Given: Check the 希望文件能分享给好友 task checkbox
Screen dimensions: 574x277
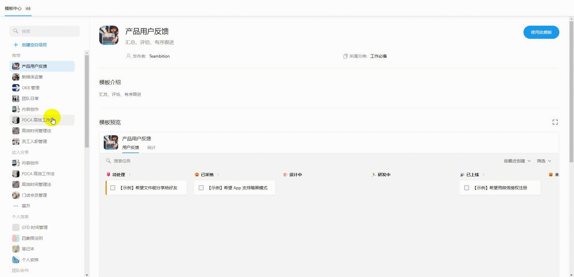Looking at the screenshot, I should [113, 188].
